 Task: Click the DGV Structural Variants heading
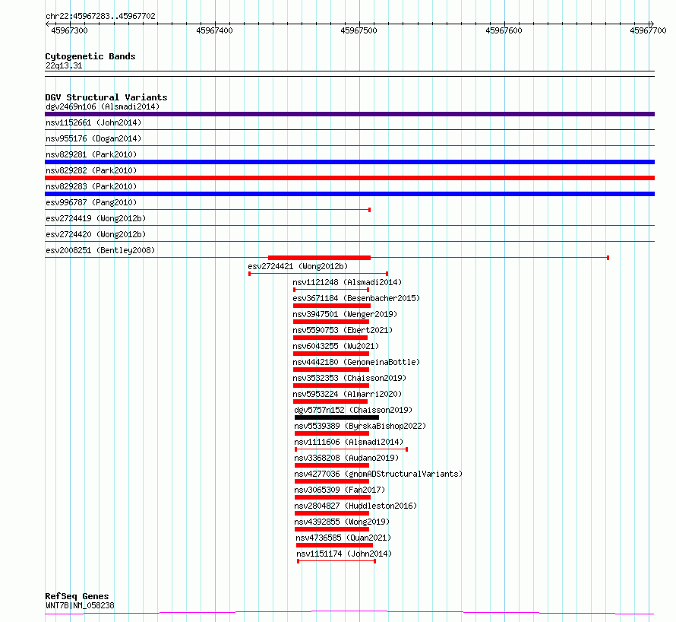pyautogui.click(x=106, y=97)
